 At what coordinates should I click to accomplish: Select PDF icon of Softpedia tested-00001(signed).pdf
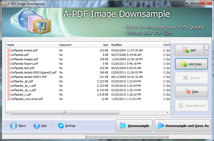[9, 72]
